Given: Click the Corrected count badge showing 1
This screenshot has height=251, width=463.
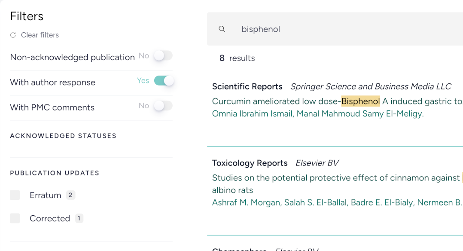Looking at the screenshot, I should (x=79, y=218).
